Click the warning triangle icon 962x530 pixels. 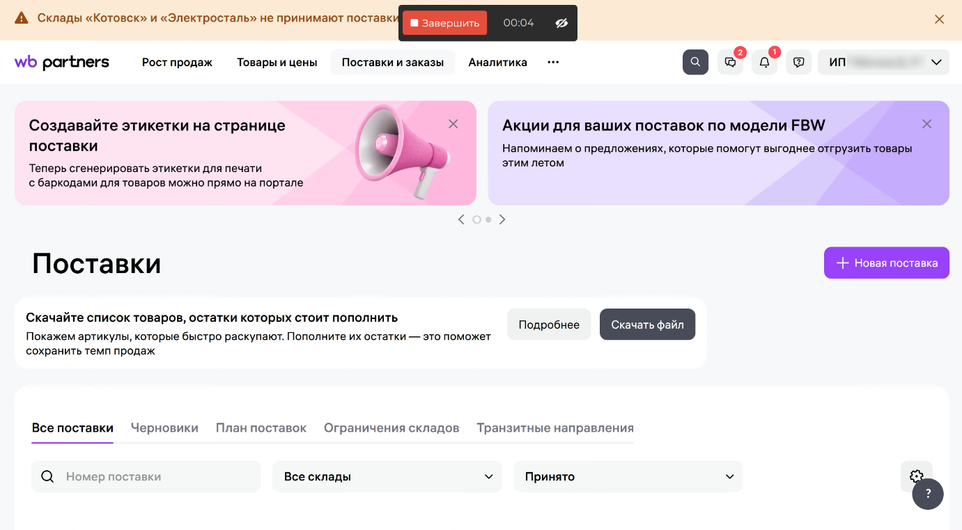(22, 18)
